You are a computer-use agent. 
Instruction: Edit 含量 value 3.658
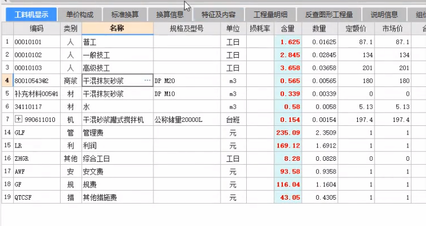pos(288,68)
